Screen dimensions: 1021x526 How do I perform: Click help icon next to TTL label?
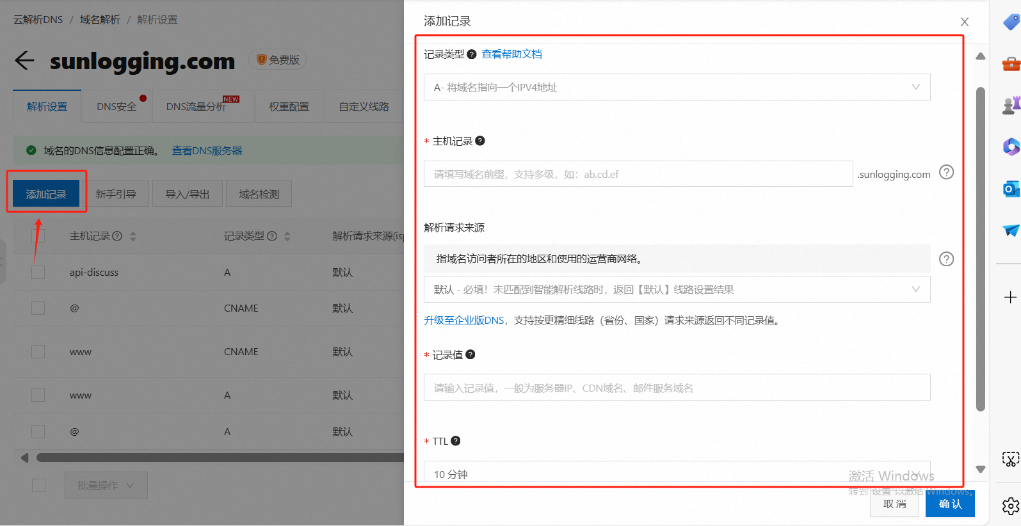(456, 441)
